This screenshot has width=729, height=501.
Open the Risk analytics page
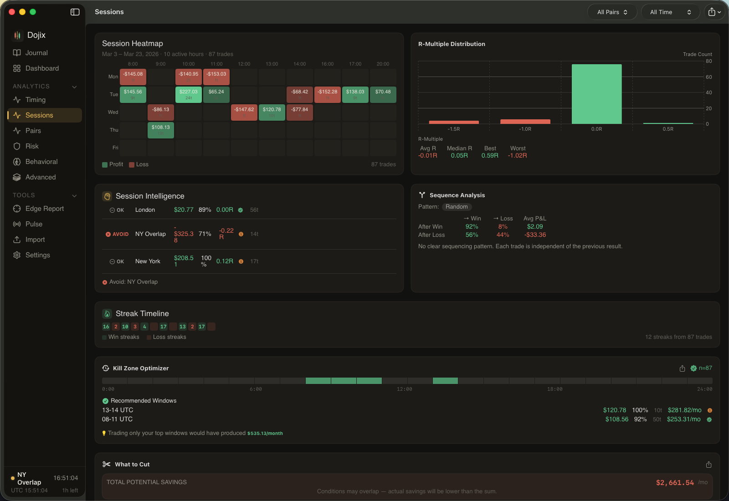pos(32,146)
